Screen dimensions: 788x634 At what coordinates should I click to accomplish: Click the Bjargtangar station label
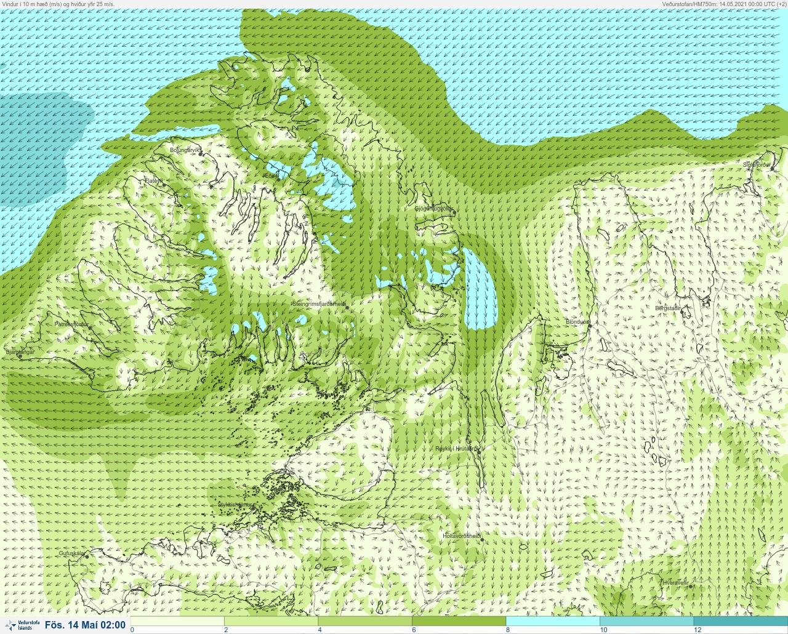point(20,352)
